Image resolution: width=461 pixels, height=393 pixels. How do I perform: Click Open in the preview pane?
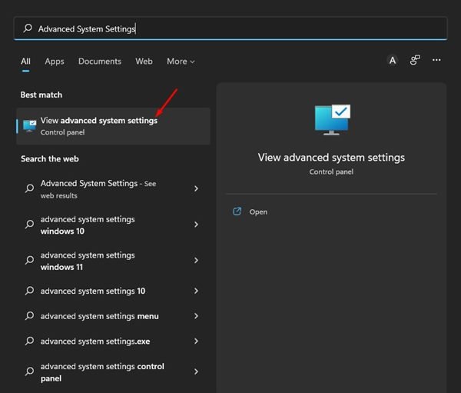pyautogui.click(x=258, y=211)
